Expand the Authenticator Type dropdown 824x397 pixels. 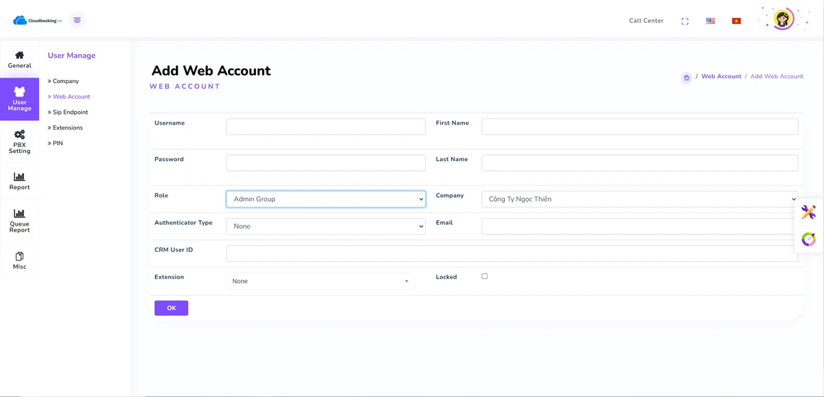pyautogui.click(x=325, y=226)
